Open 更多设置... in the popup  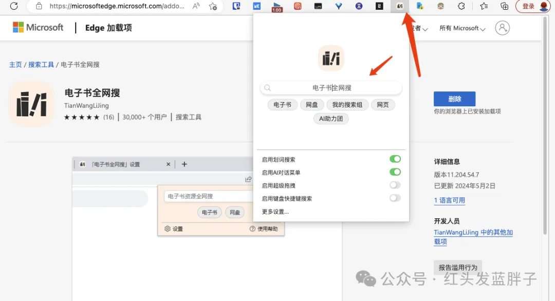click(x=275, y=212)
